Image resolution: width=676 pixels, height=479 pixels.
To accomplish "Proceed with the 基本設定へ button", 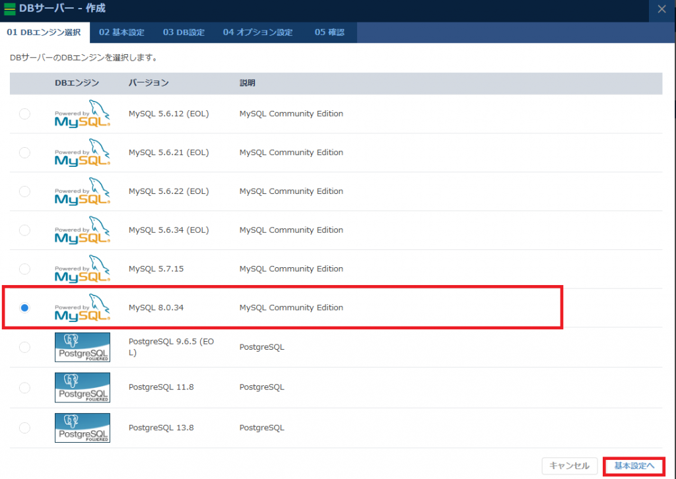I will coord(634,466).
